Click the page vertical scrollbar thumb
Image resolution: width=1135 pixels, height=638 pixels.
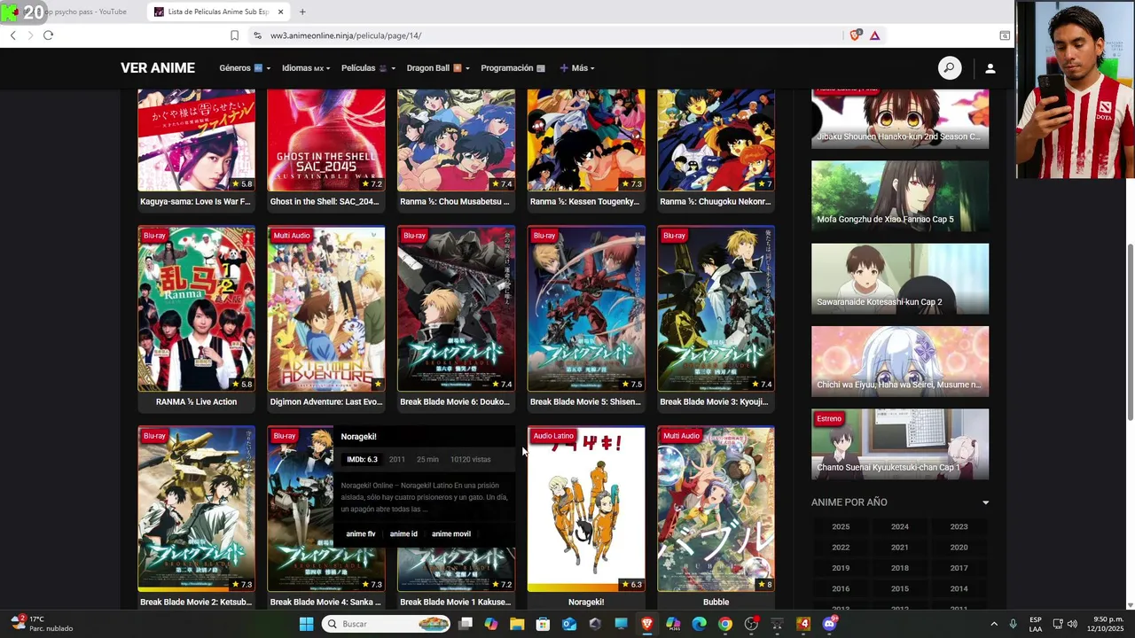tap(1129, 331)
